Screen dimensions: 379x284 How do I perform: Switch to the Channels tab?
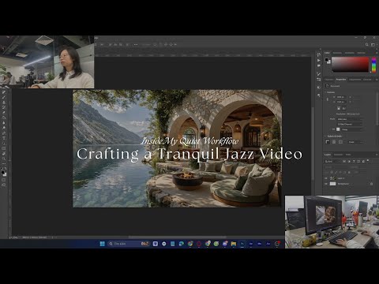click(x=338, y=155)
